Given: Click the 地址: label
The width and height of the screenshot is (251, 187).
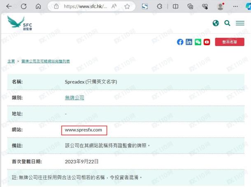Looking at the screenshot, I should (x=17, y=114).
